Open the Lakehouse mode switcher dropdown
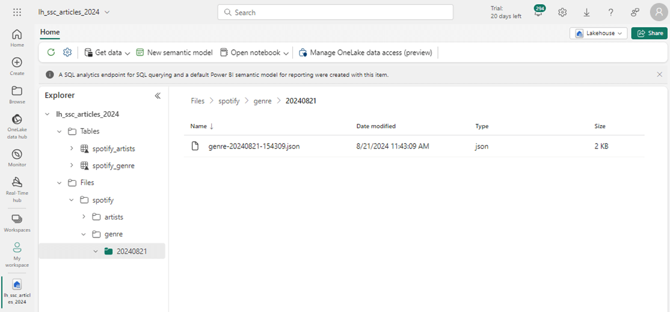 click(x=598, y=33)
